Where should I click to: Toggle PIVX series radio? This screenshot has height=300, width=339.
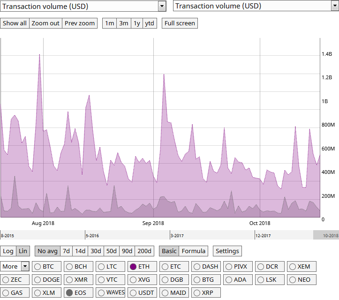[x=238, y=267]
